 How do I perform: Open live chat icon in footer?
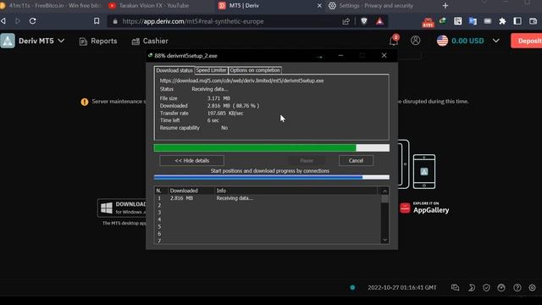tap(455, 287)
